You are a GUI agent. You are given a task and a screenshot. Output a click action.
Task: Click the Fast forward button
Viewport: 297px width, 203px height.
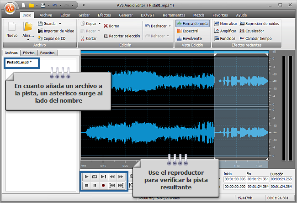click(121, 177)
